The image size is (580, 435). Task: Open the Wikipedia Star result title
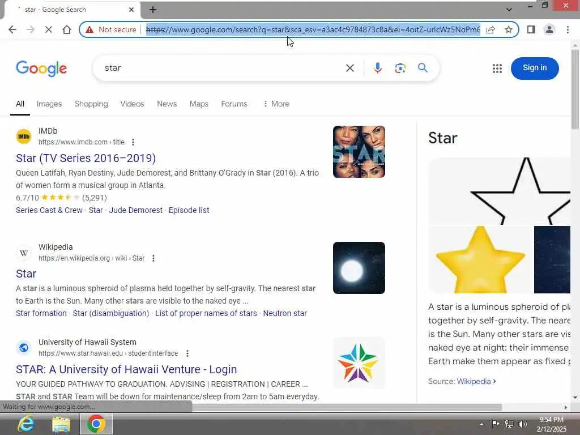tap(26, 274)
